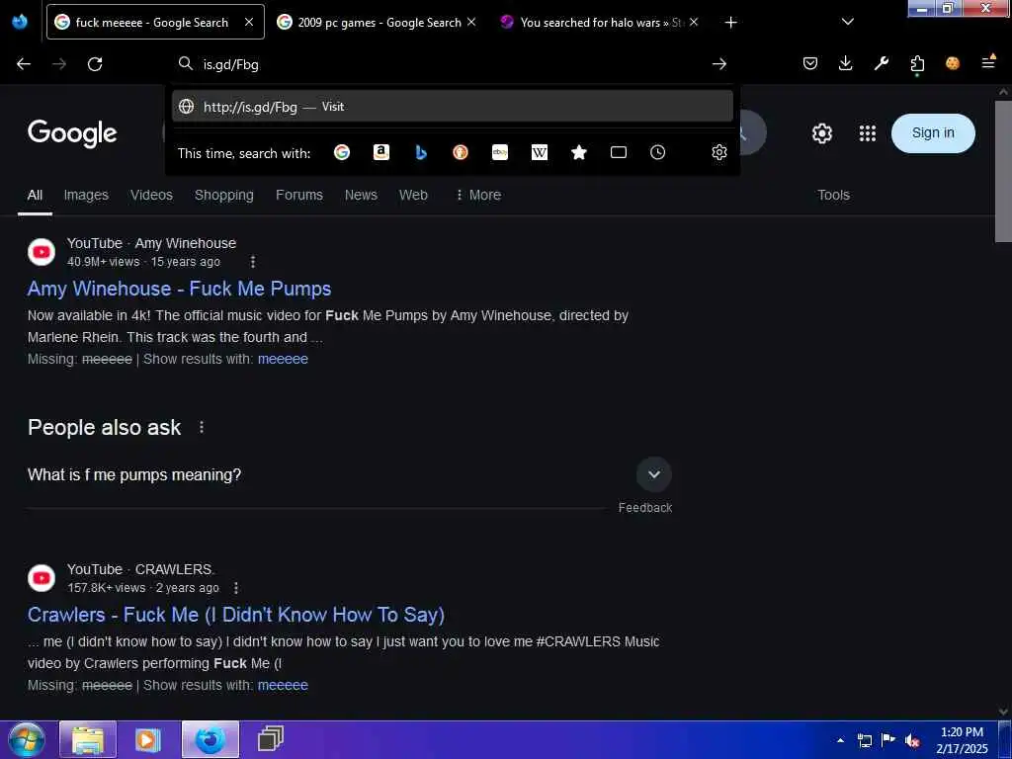Click the Google logo

(72, 133)
